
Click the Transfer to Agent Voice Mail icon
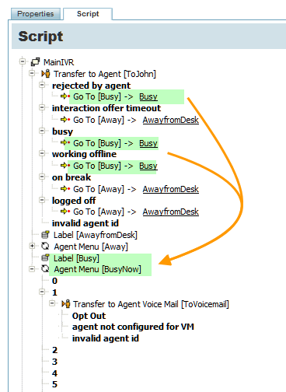click(65, 304)
